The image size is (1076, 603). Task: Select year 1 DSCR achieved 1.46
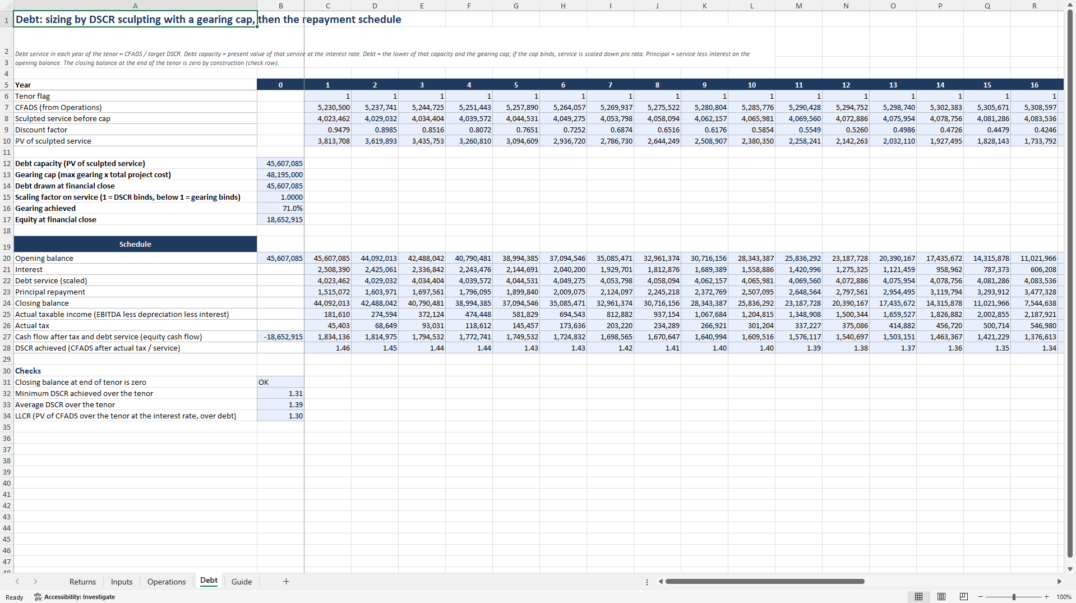327,348
